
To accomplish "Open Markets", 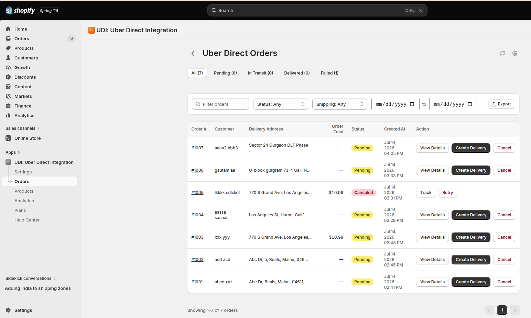I will click(23, 96).
